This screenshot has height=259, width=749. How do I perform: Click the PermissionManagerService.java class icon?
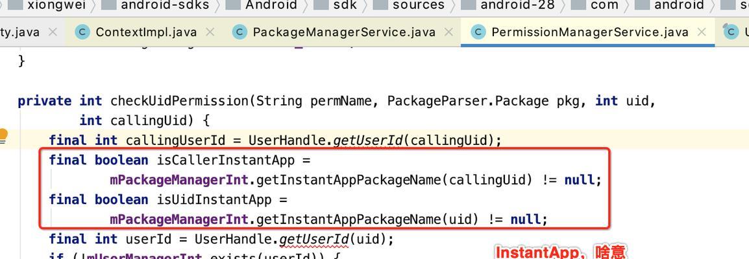(478, 32)
